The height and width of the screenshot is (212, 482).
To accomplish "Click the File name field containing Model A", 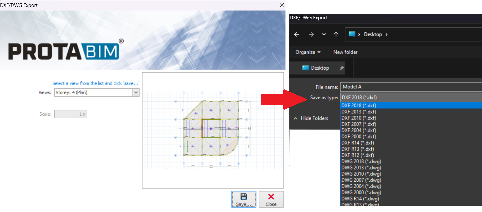I will click(x=410, y=87).
